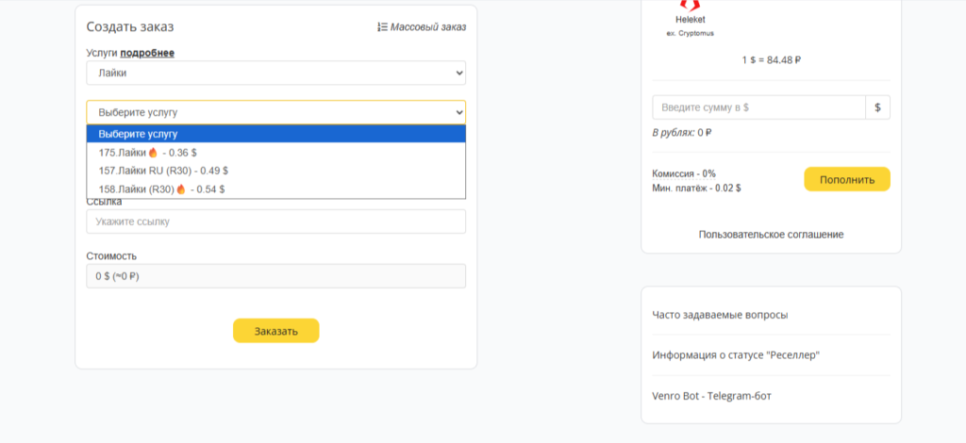Open Часто задаваемые вопросы

coord(720,315)
